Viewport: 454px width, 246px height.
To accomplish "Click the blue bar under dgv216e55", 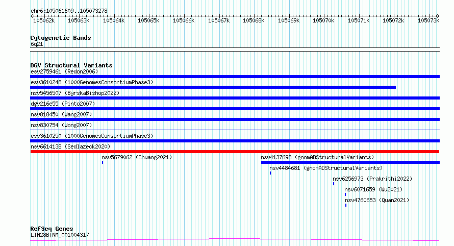I will [x=235, y=109].
